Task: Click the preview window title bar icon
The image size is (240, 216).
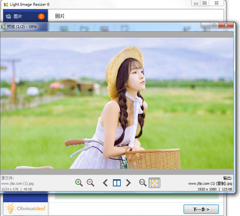Action: point(3,26)
